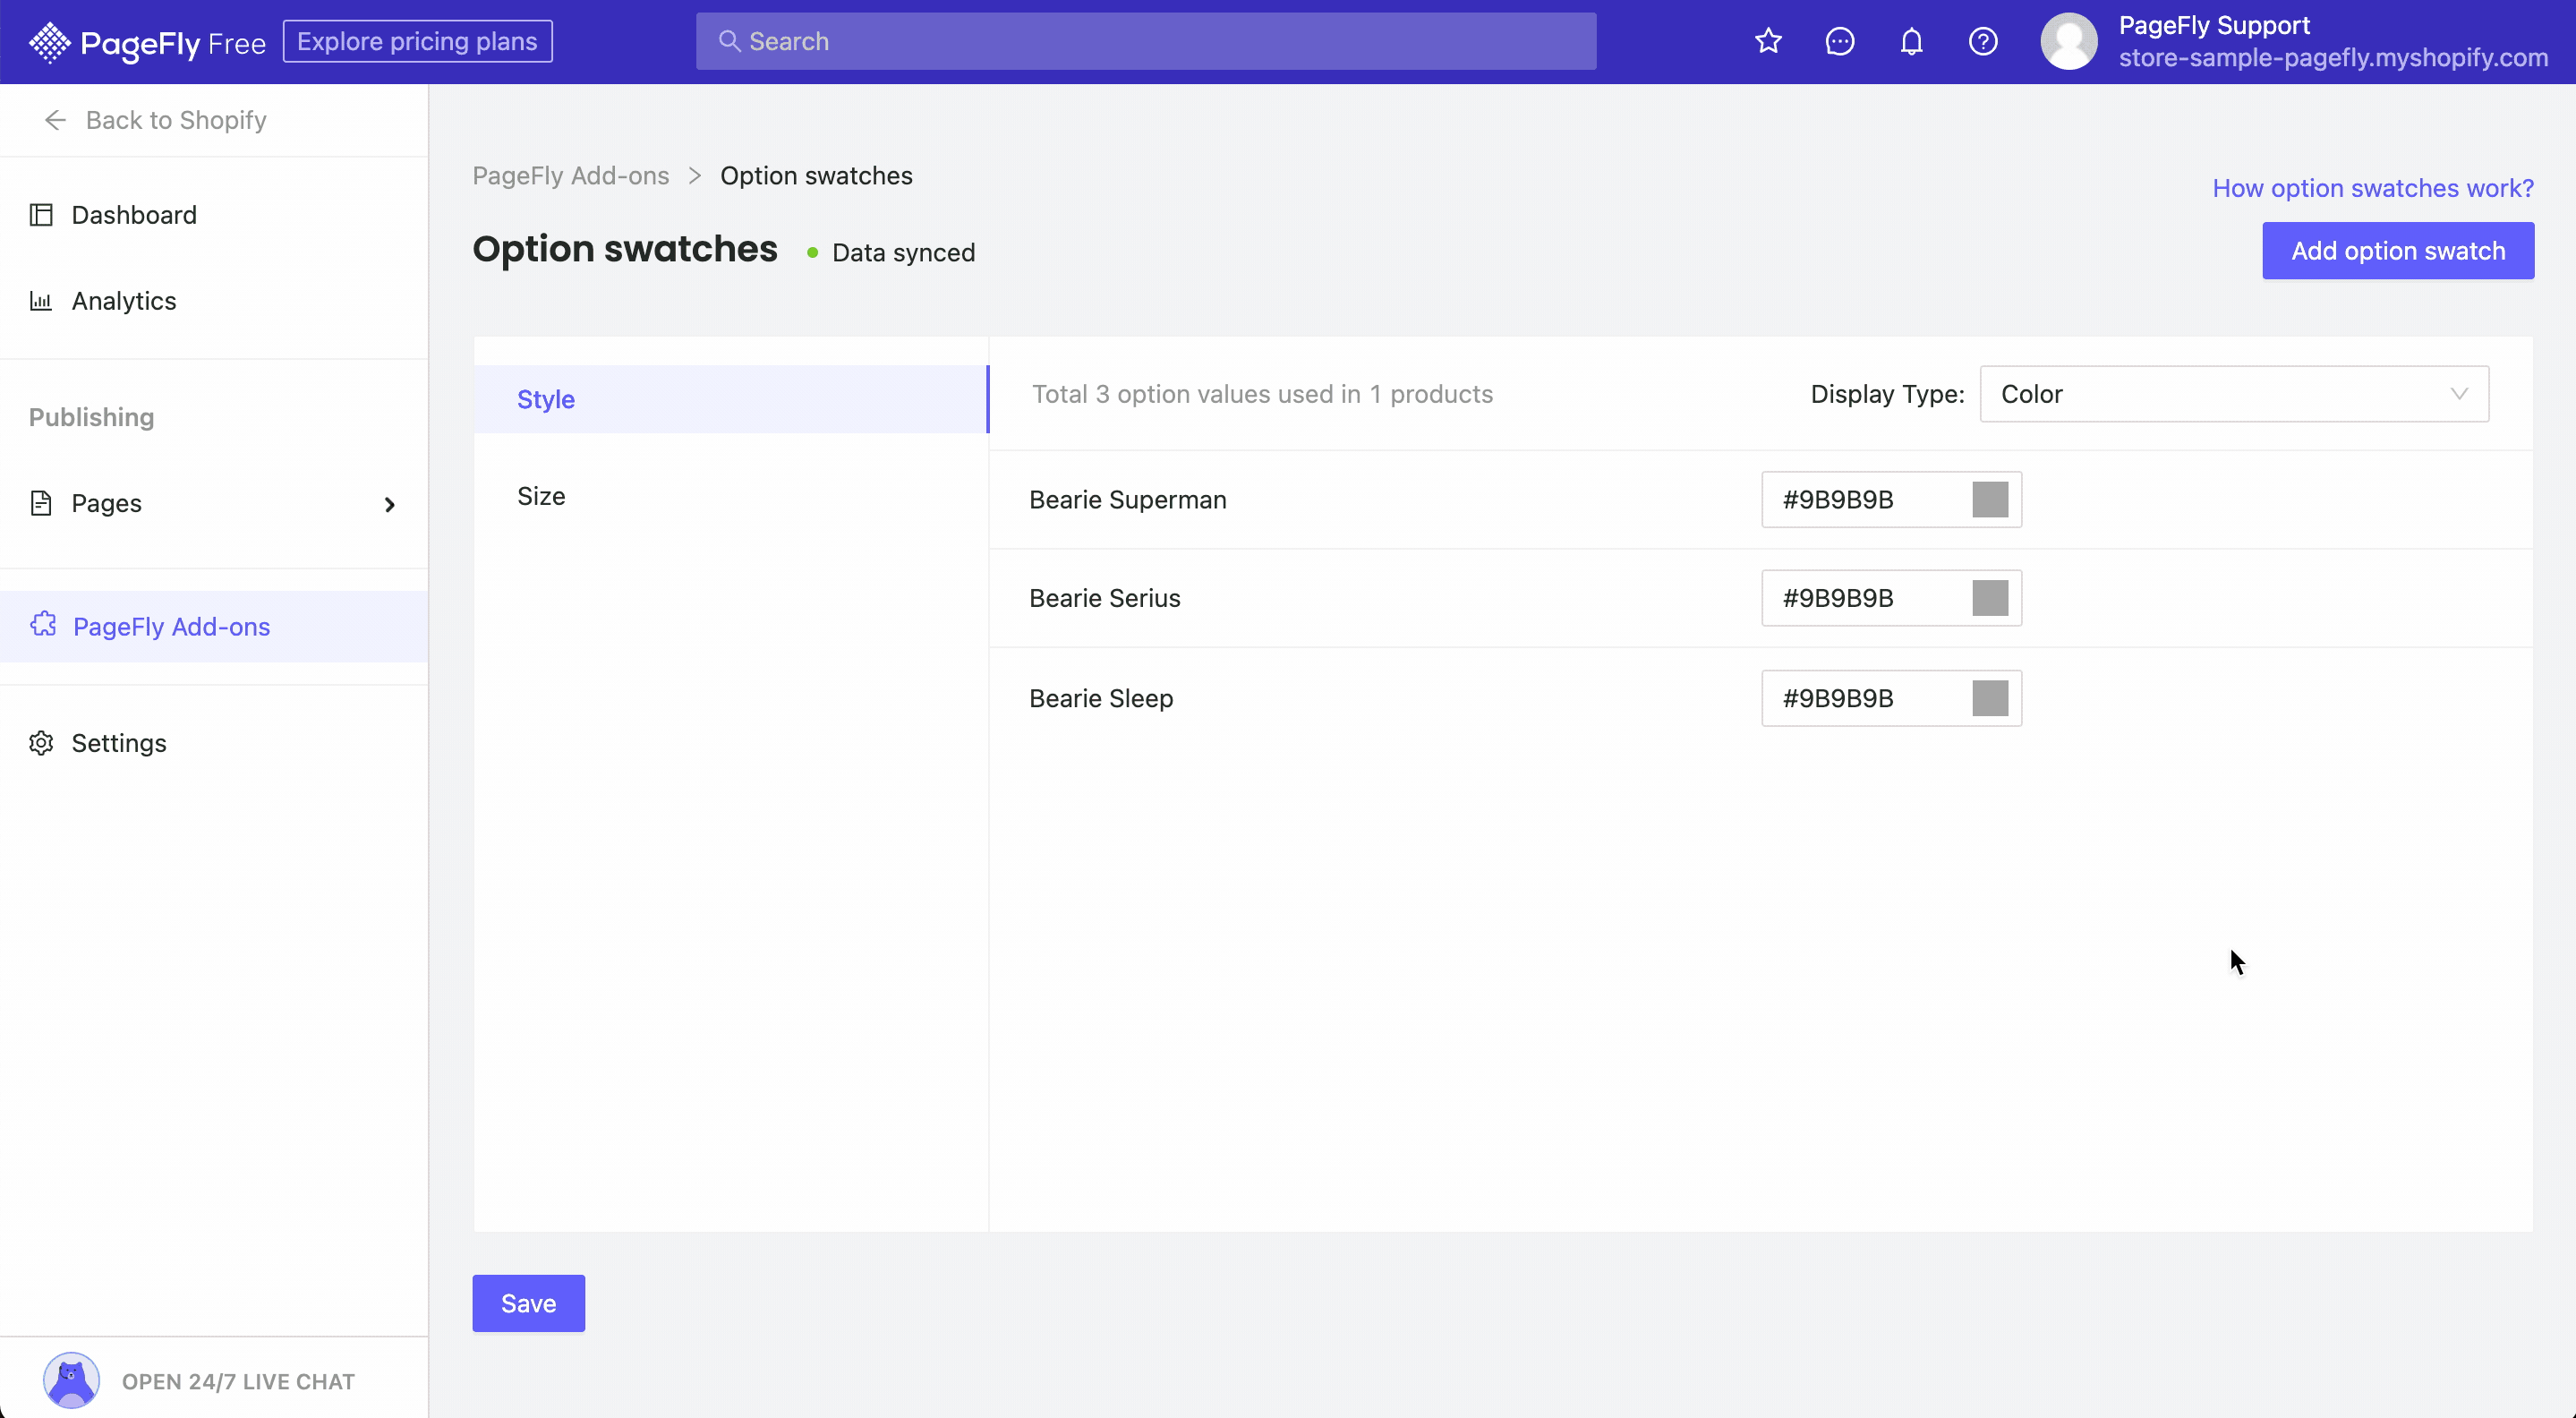Open Bearie Sleep color swatch picker

(1989, 698)
